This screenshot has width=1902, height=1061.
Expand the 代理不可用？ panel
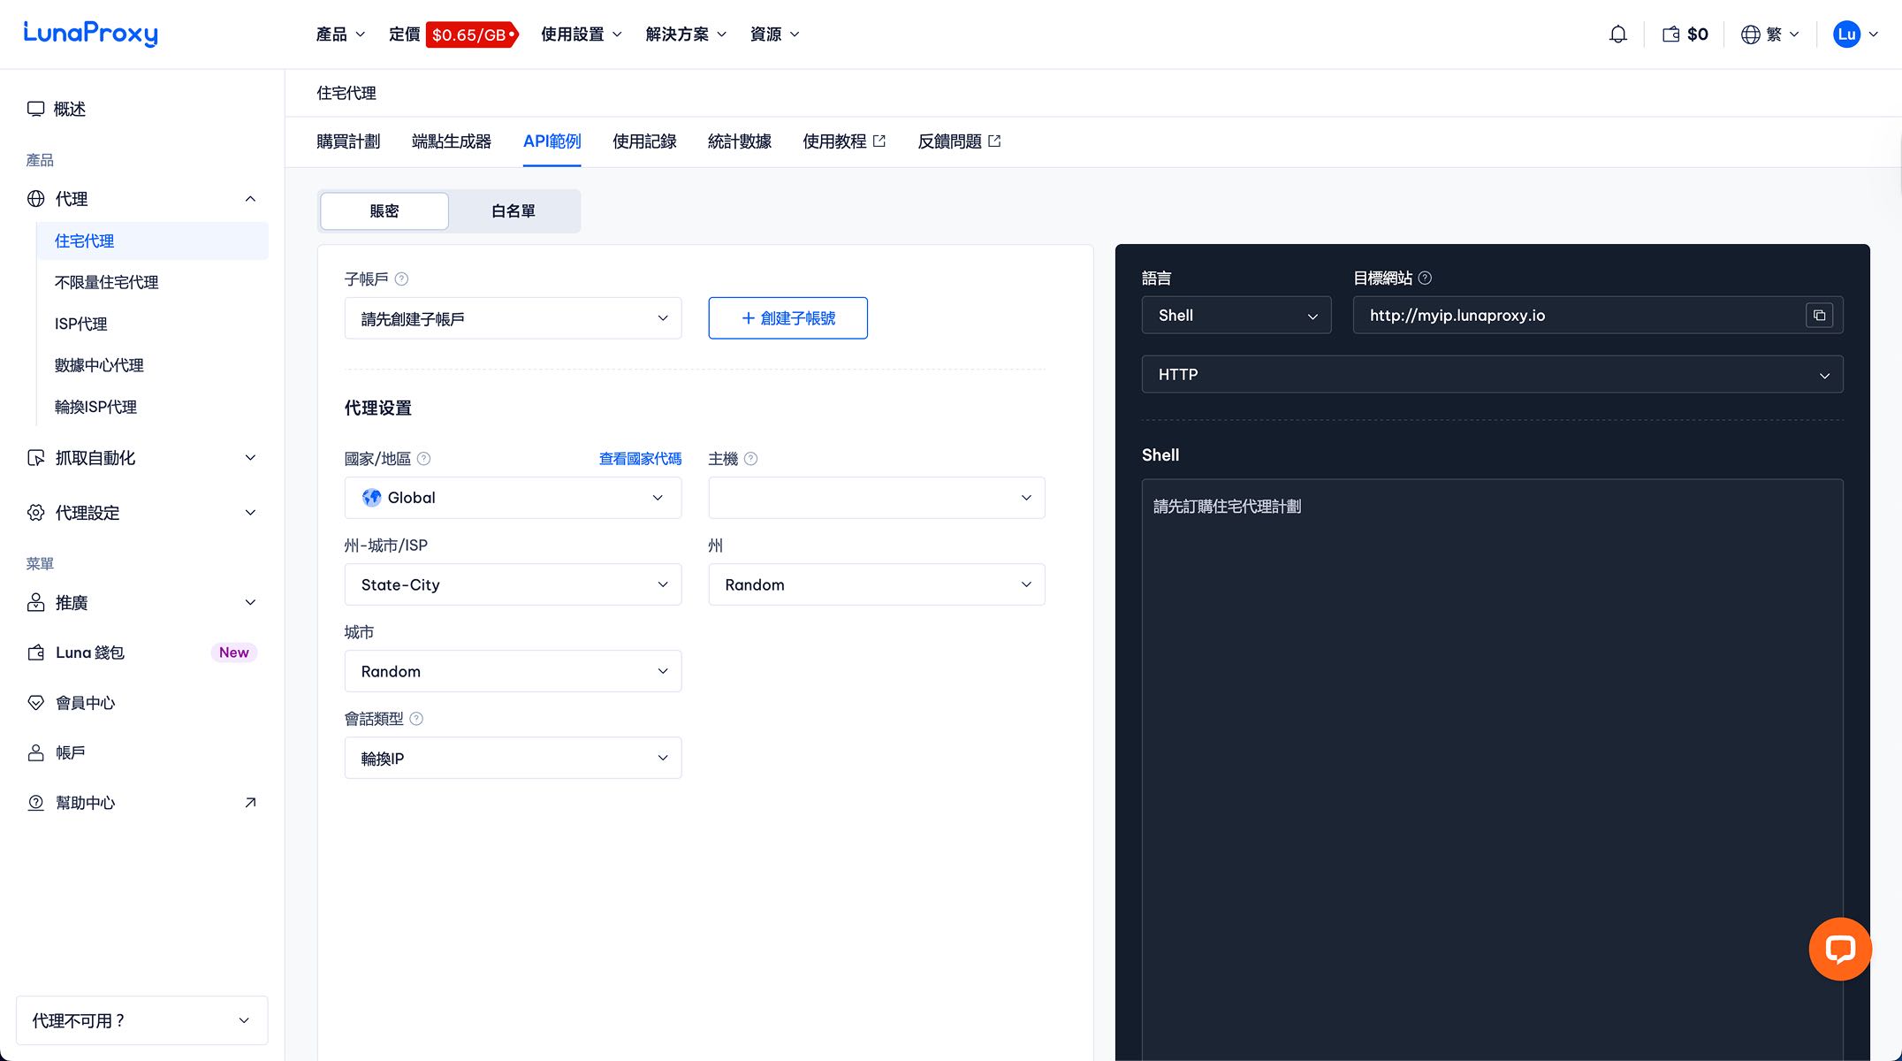click(141, 1020)
